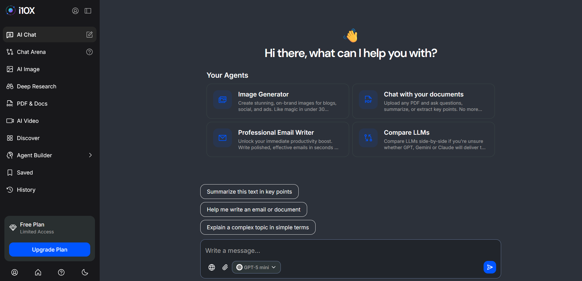582x281 pixels.
Task: Open the account icon beside the logo
Action: 75,11
